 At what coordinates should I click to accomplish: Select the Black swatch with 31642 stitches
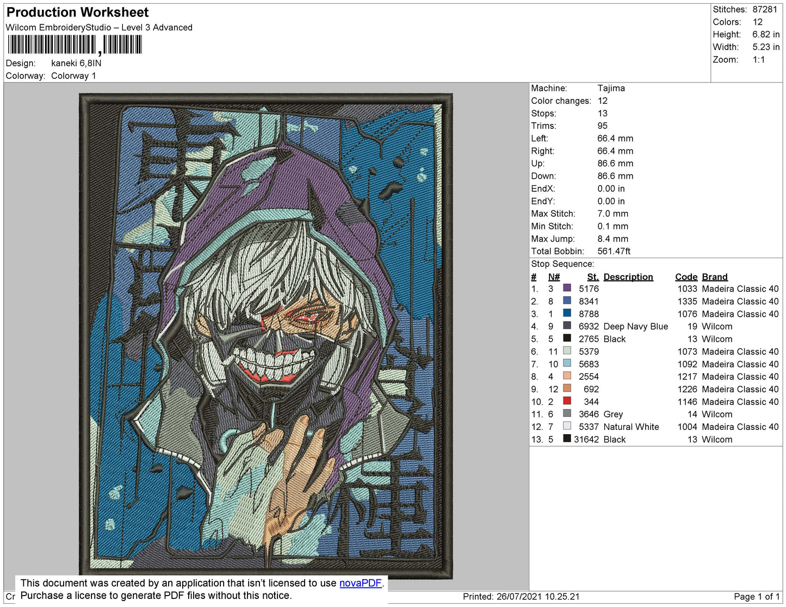click(567, 439)
